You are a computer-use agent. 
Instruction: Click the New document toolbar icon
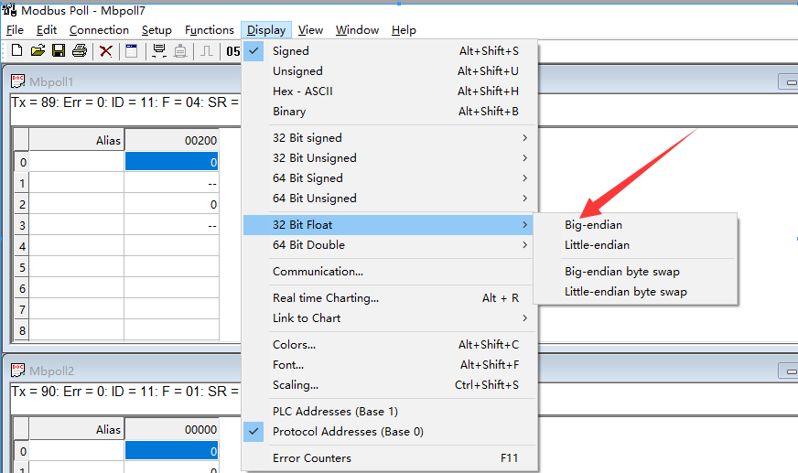point(16,50)
